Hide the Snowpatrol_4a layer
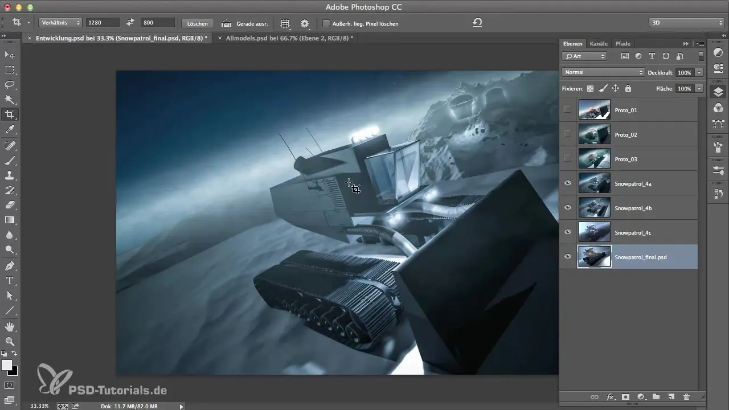This screenshot has height=410, width=729. click(567, 183)
